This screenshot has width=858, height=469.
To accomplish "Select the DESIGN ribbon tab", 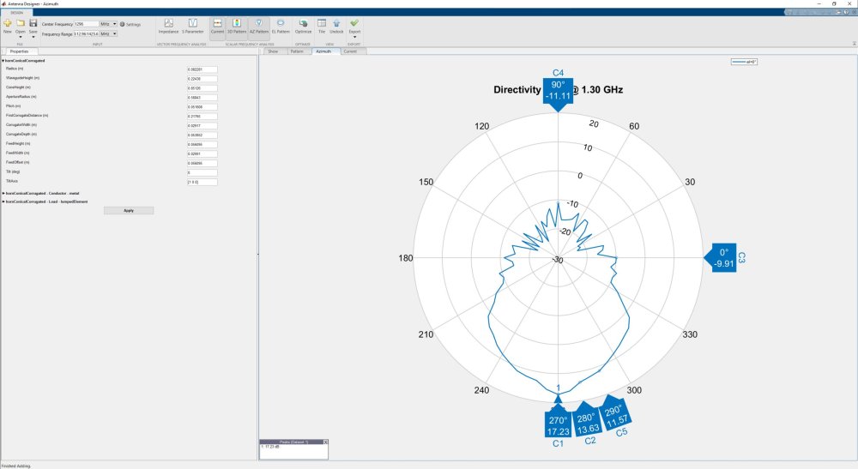I will point(17,13).
